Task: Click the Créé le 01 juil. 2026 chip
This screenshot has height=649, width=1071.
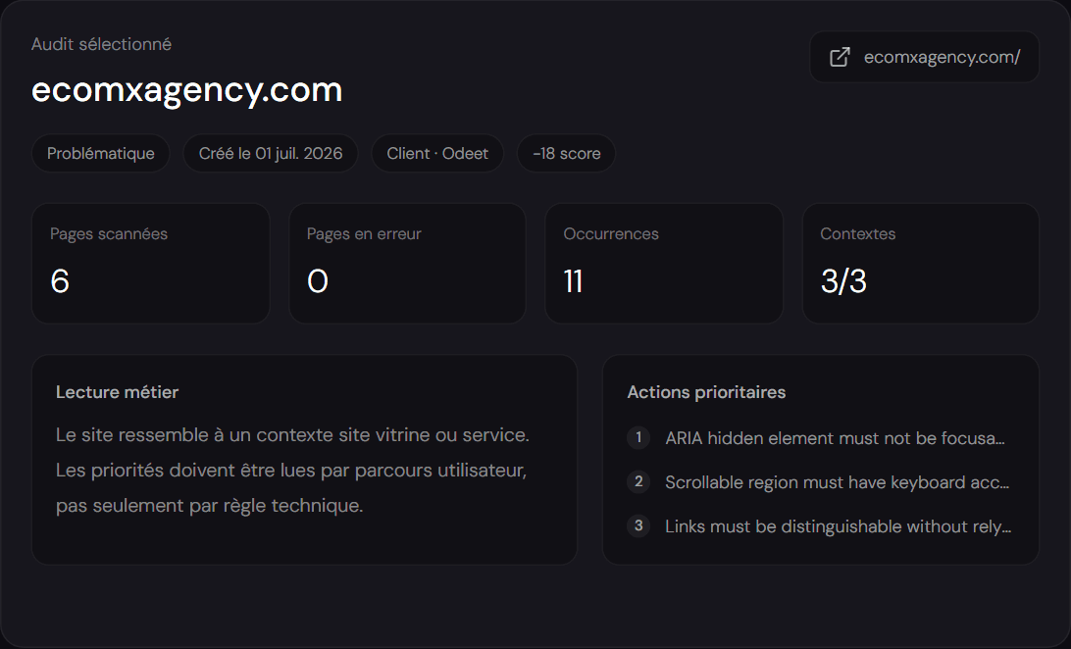Action: tap(271, 154)
